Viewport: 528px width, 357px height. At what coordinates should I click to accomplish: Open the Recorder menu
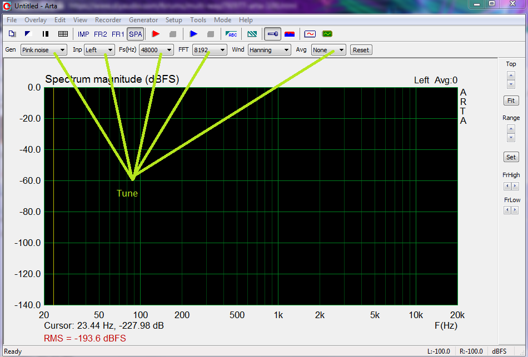point(108,20)
